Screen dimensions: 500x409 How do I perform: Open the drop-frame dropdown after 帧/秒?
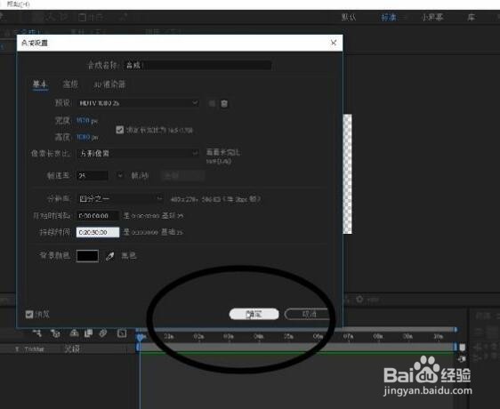click(x=182, y=175)
